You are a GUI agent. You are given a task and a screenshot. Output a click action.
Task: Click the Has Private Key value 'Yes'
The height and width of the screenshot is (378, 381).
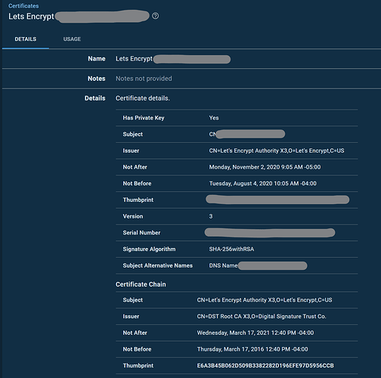(x=214, y=118)
